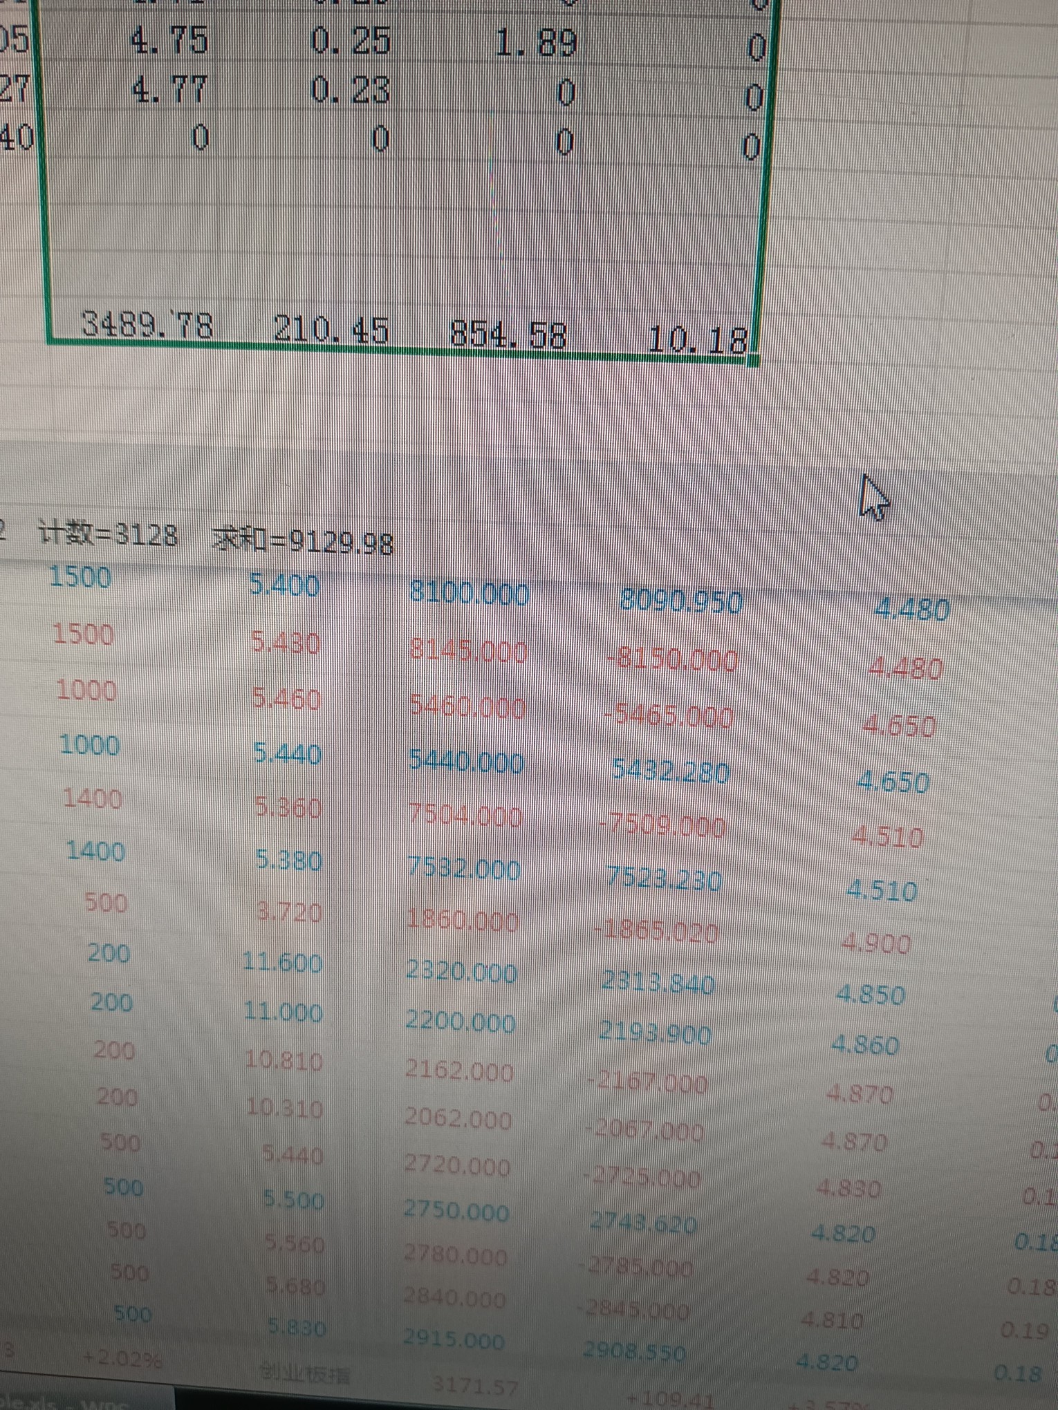Select spreadsheet cell containing 4.75
The image size is (1058, 1410).
tap(169, 40)
